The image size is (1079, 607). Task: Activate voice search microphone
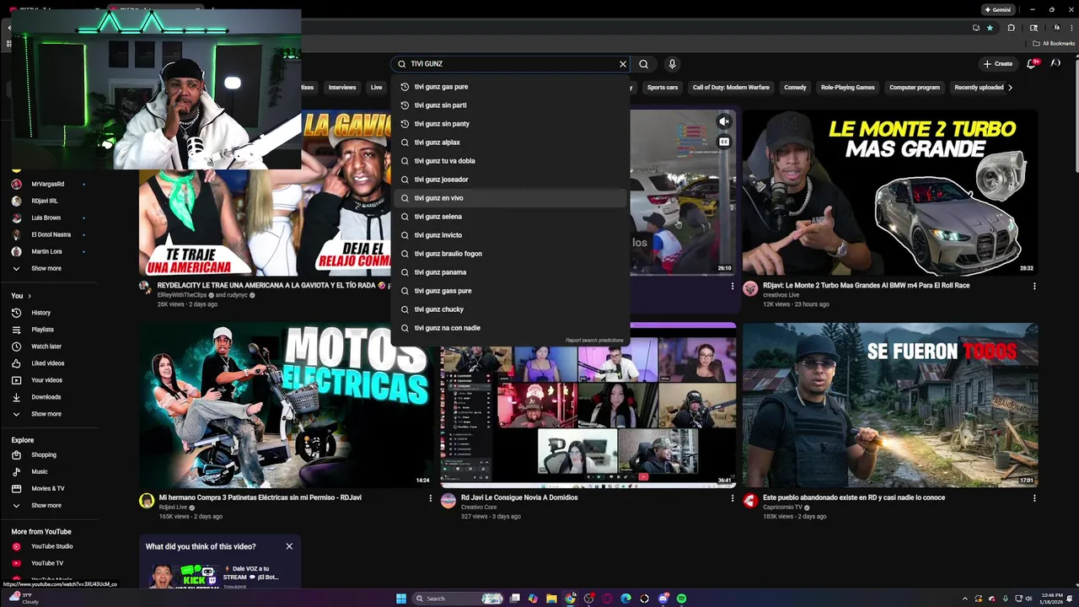672,64
